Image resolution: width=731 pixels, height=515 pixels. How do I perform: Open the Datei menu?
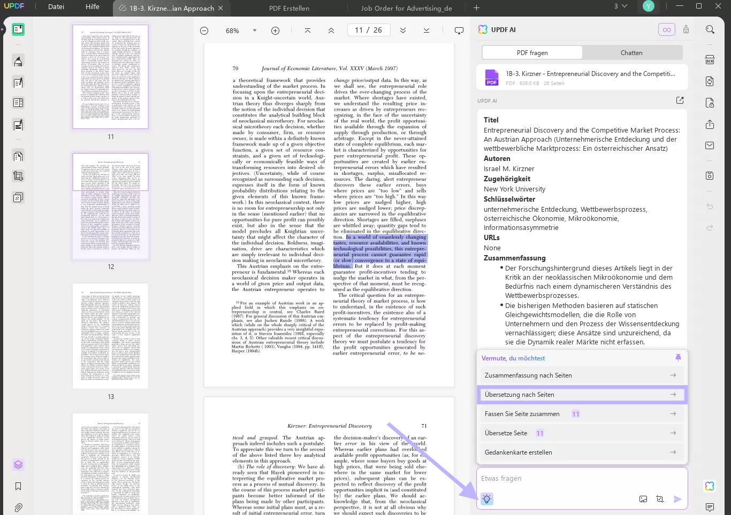point(56,7)
